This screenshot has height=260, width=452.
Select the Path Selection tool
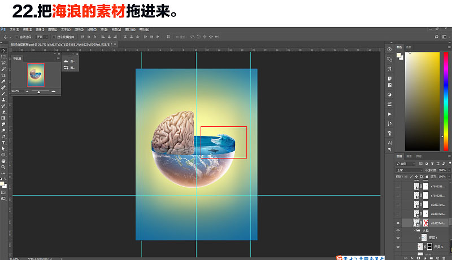click(x=3, y=149)
